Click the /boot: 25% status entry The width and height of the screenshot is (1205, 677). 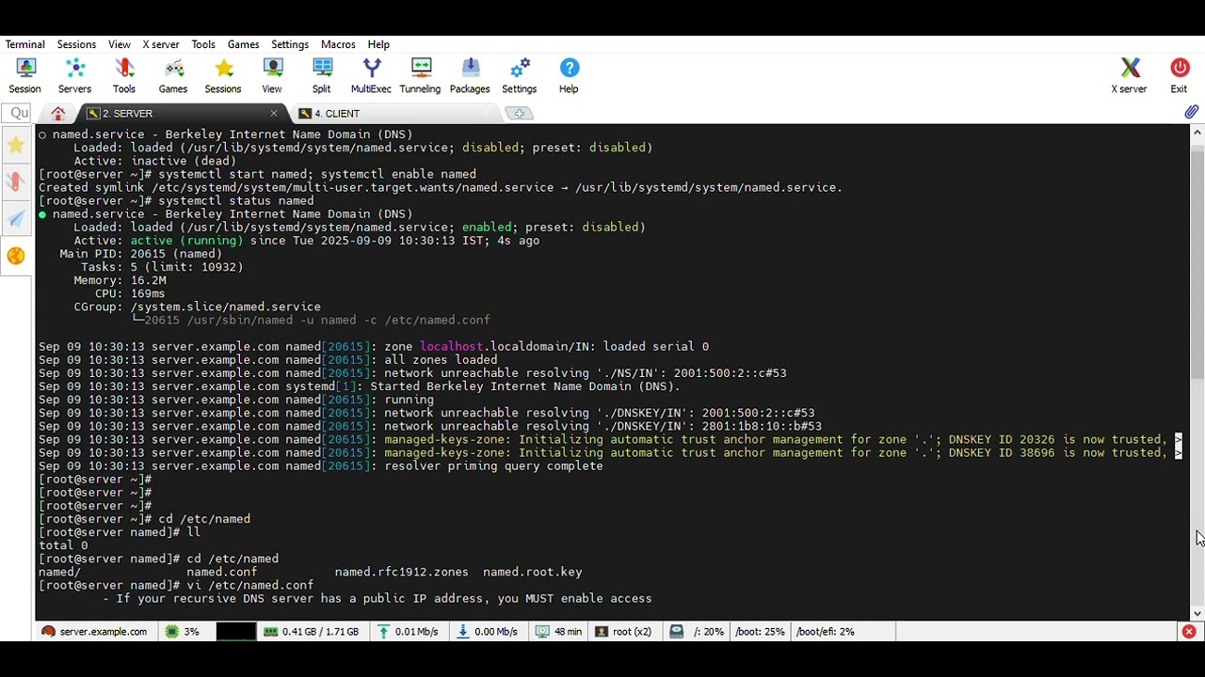click(x=760, y=632)
